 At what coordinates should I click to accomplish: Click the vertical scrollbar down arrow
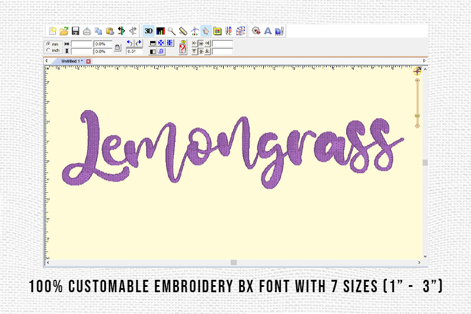click(425, 257)
